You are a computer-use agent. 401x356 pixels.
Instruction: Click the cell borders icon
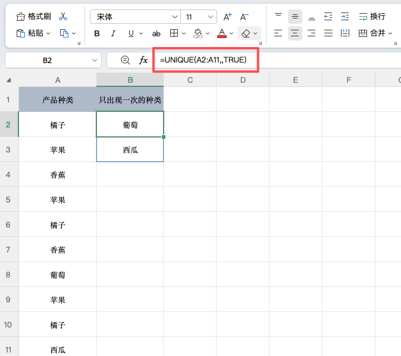(x=174, y=33)
